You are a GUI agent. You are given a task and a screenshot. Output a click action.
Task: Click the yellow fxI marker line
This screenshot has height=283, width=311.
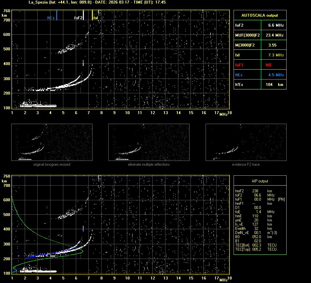(x=93, y=15)
